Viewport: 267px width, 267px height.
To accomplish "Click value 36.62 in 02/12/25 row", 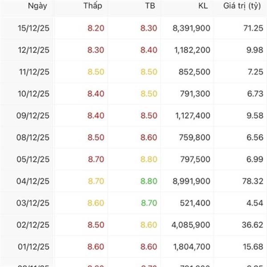I will 252,225.
